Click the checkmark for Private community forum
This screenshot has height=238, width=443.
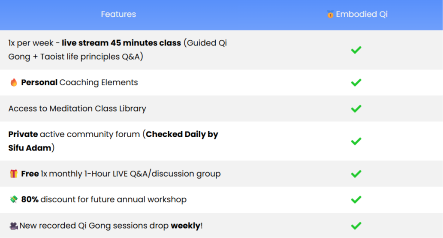click(x=356, y=141)
